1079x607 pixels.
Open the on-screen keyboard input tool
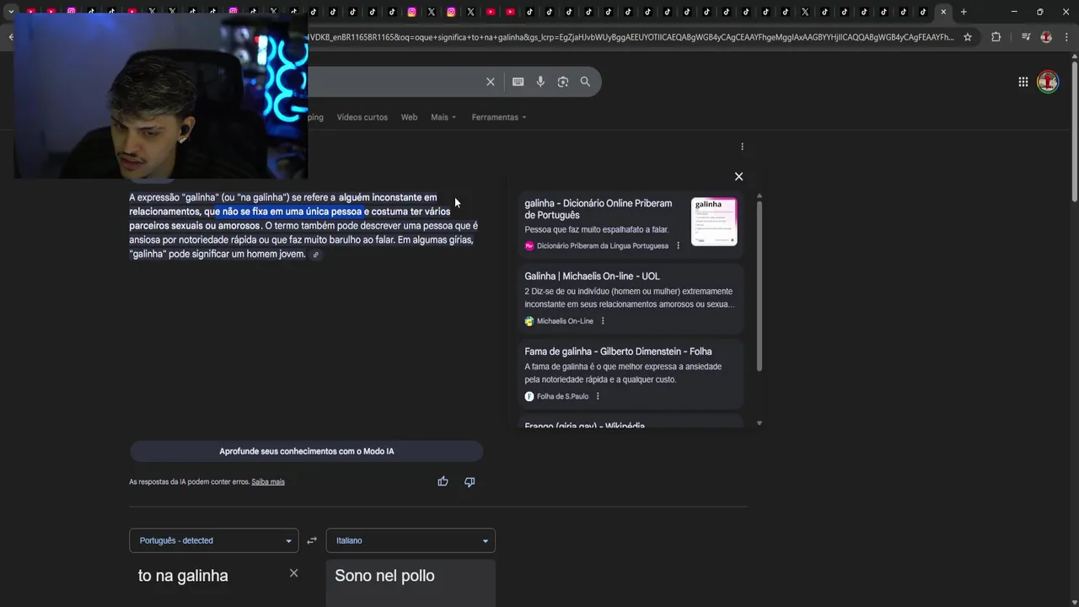518,82
